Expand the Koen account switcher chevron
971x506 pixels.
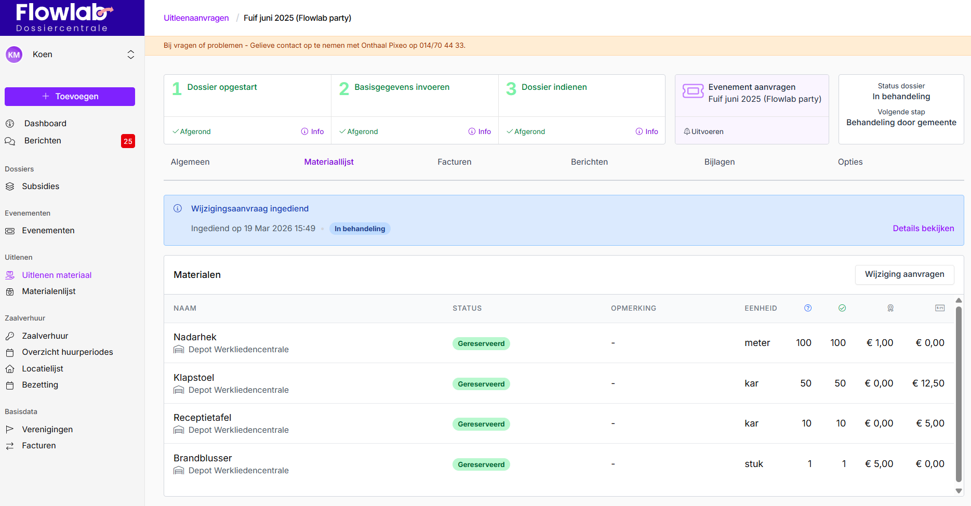click(131, 55)
